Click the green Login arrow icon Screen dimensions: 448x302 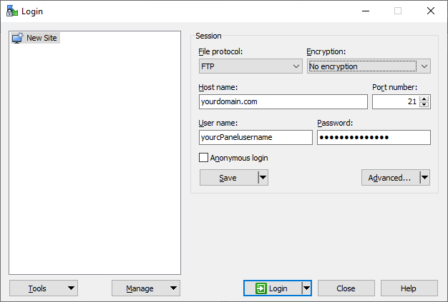point(260,288)
